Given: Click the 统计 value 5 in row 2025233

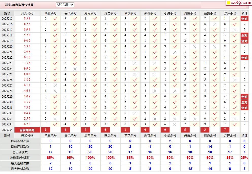Looking at the screenshot, I should tap(244, 119).
